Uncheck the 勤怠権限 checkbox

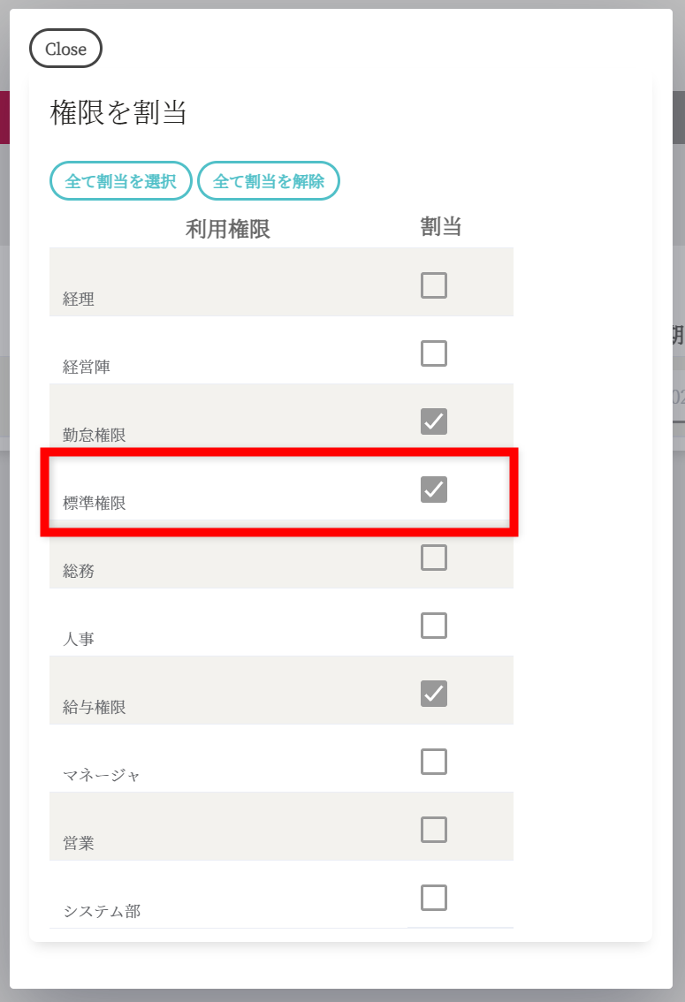pyautogui.click(x=434, y=421)
